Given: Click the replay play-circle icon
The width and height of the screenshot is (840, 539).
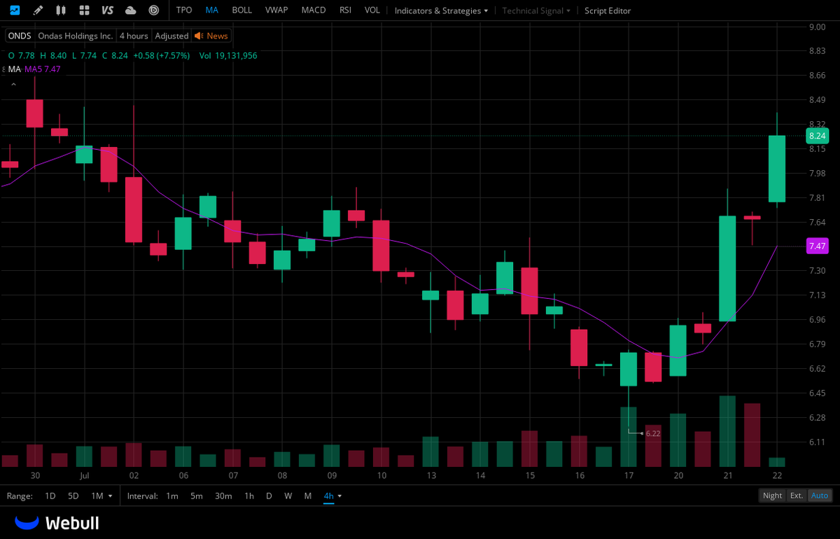Looking at the screenshot, I should pyautogui.click(x=154, y=10).
